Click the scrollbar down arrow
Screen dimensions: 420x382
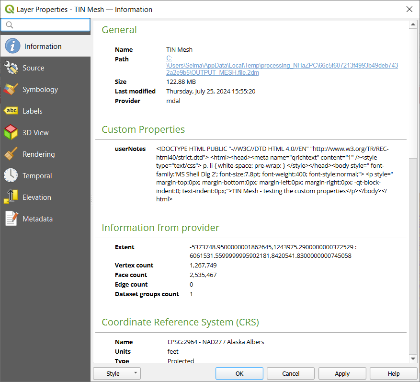click(x=413, y=359)
